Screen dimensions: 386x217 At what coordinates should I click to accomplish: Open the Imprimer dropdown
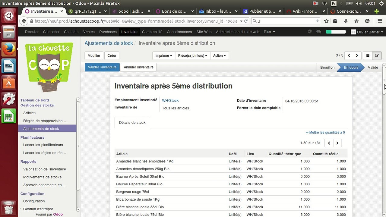[x=164, y=55]
